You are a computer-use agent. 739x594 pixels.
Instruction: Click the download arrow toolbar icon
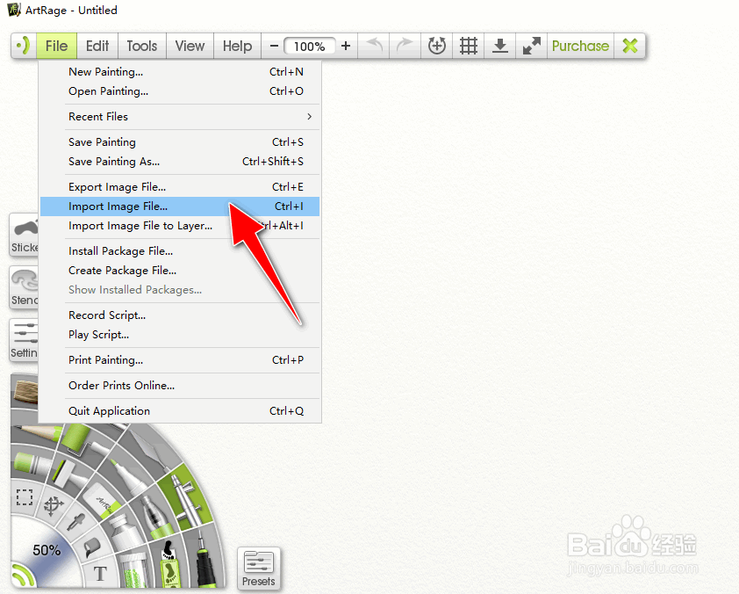coord(500,46)
